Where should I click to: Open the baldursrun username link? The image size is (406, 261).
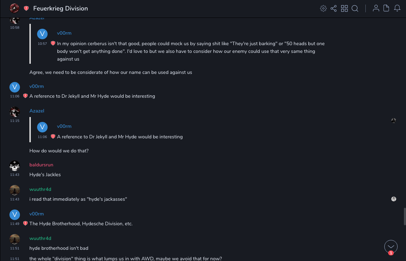(x=41, y=165)
